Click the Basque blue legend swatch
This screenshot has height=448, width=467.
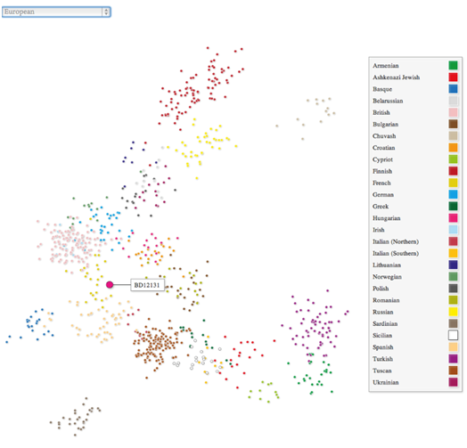453,89
